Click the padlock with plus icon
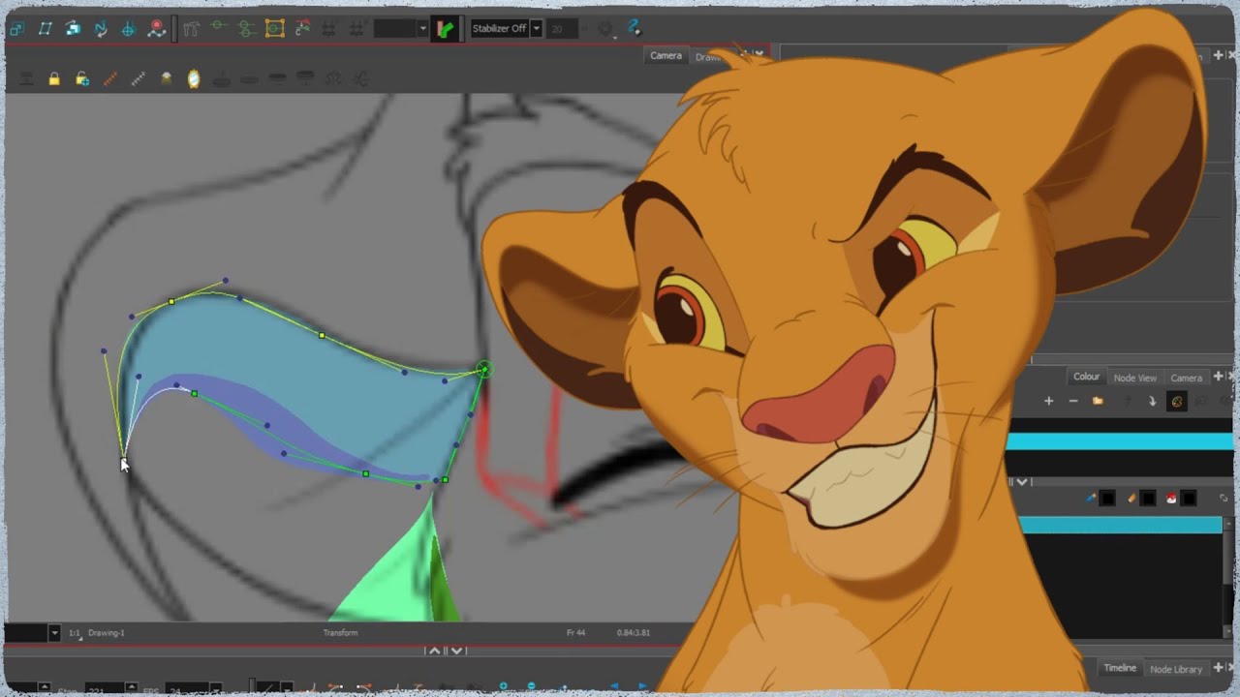The width and height of the screenshot is (1240, 697). coord(82,79)
